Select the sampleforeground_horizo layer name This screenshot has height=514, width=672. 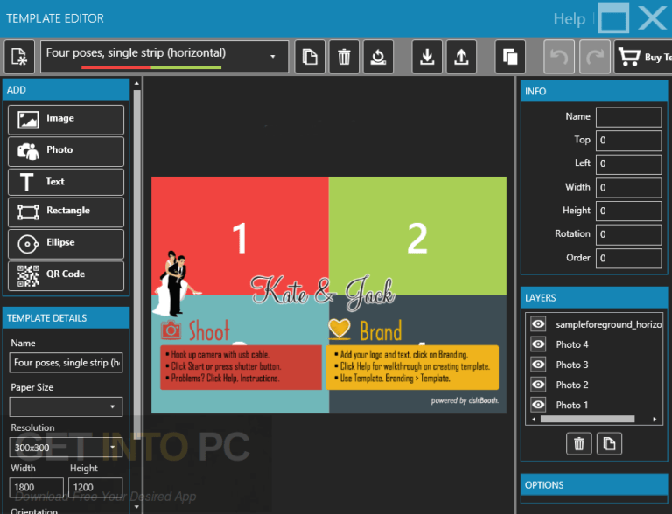pos(609,324)
